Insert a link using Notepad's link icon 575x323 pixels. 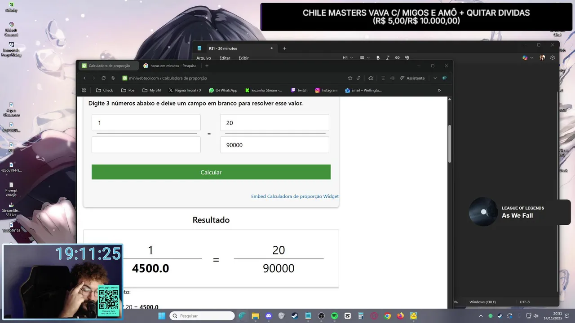point(397,58)
